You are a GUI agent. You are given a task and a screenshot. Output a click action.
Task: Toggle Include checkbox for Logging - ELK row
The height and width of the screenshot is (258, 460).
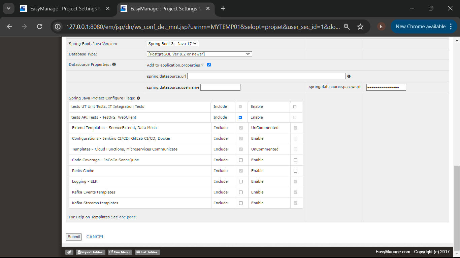241,181
